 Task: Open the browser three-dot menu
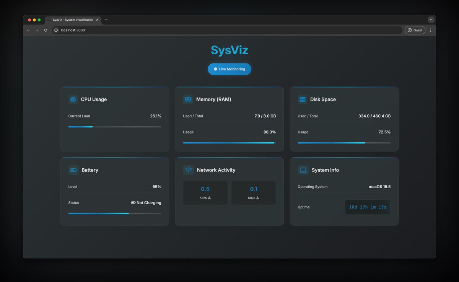click(x=431, y=30)
